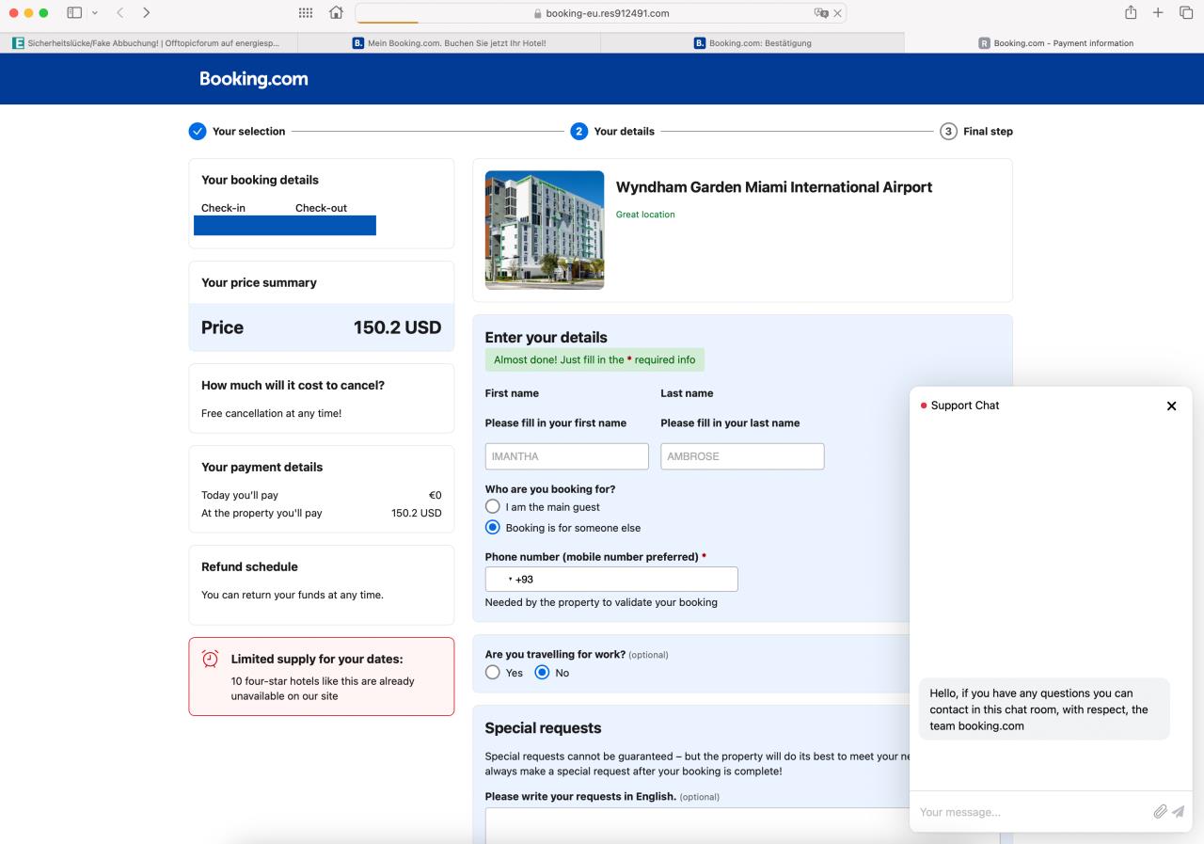Toggle the Safari sidebar icon
The image size is (1204, 844).
pyautogui.click(x=74, y=13)
